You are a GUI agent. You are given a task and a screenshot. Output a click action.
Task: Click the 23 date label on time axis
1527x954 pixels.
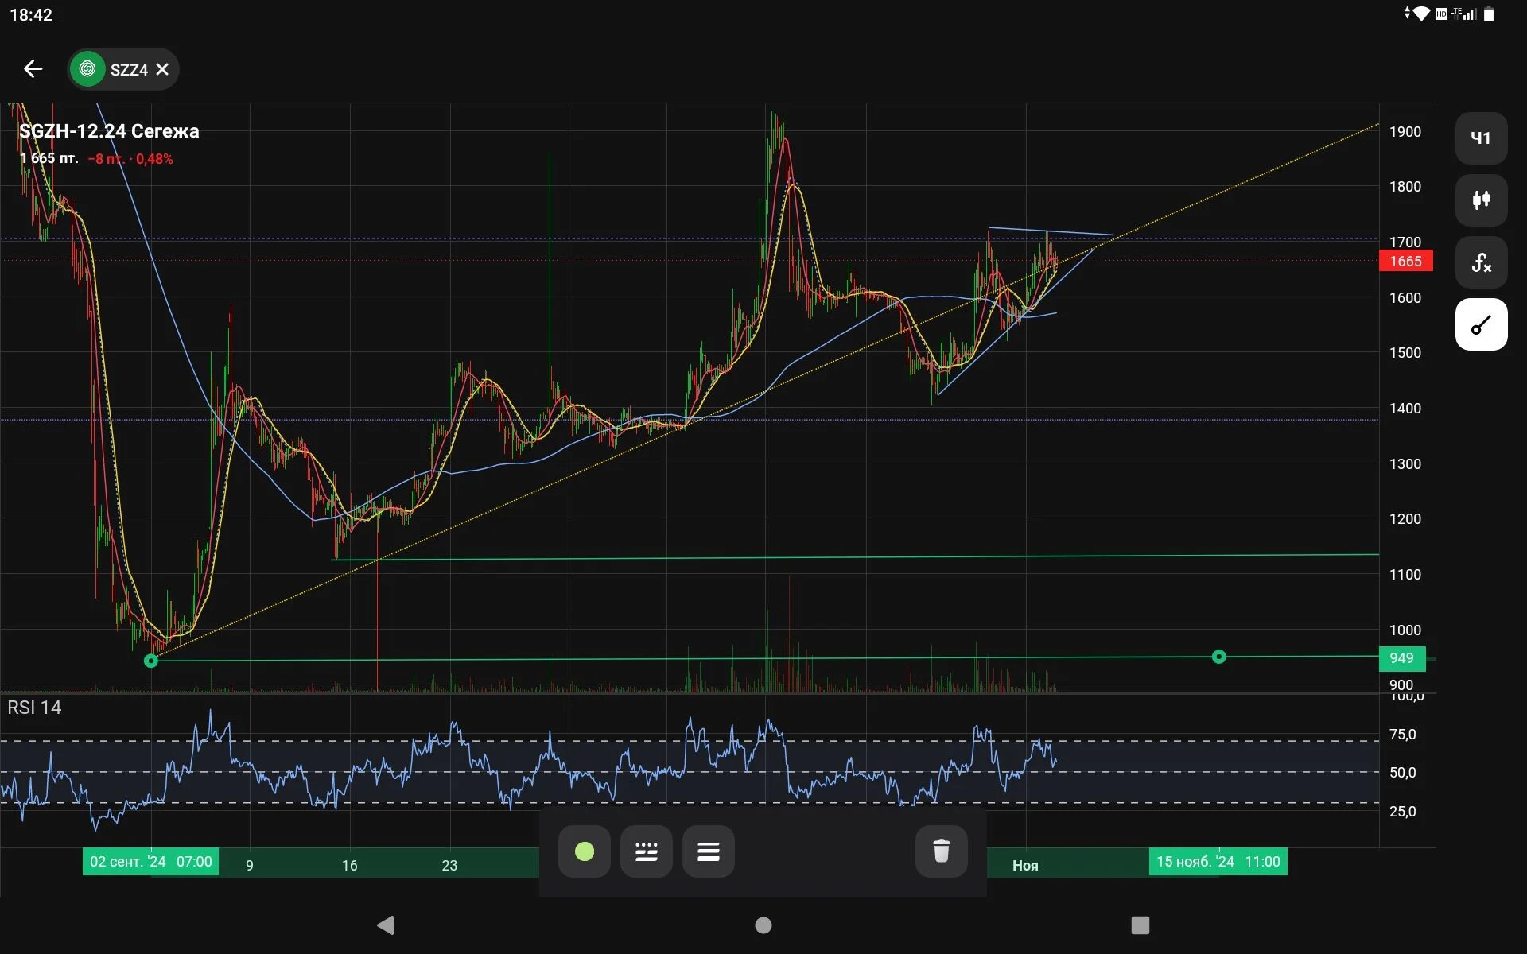[449, 866]
